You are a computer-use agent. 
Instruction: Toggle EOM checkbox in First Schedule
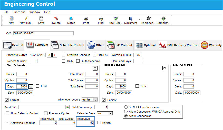pos(37,86)
